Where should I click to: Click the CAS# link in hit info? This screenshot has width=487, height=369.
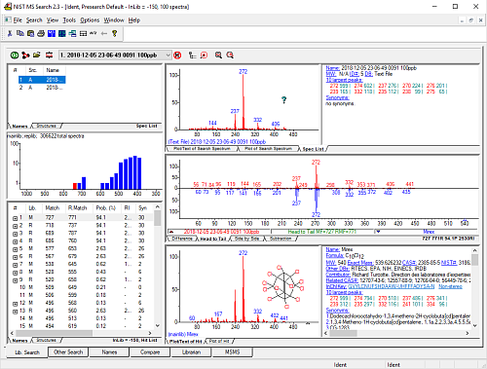tap(408, 263)
